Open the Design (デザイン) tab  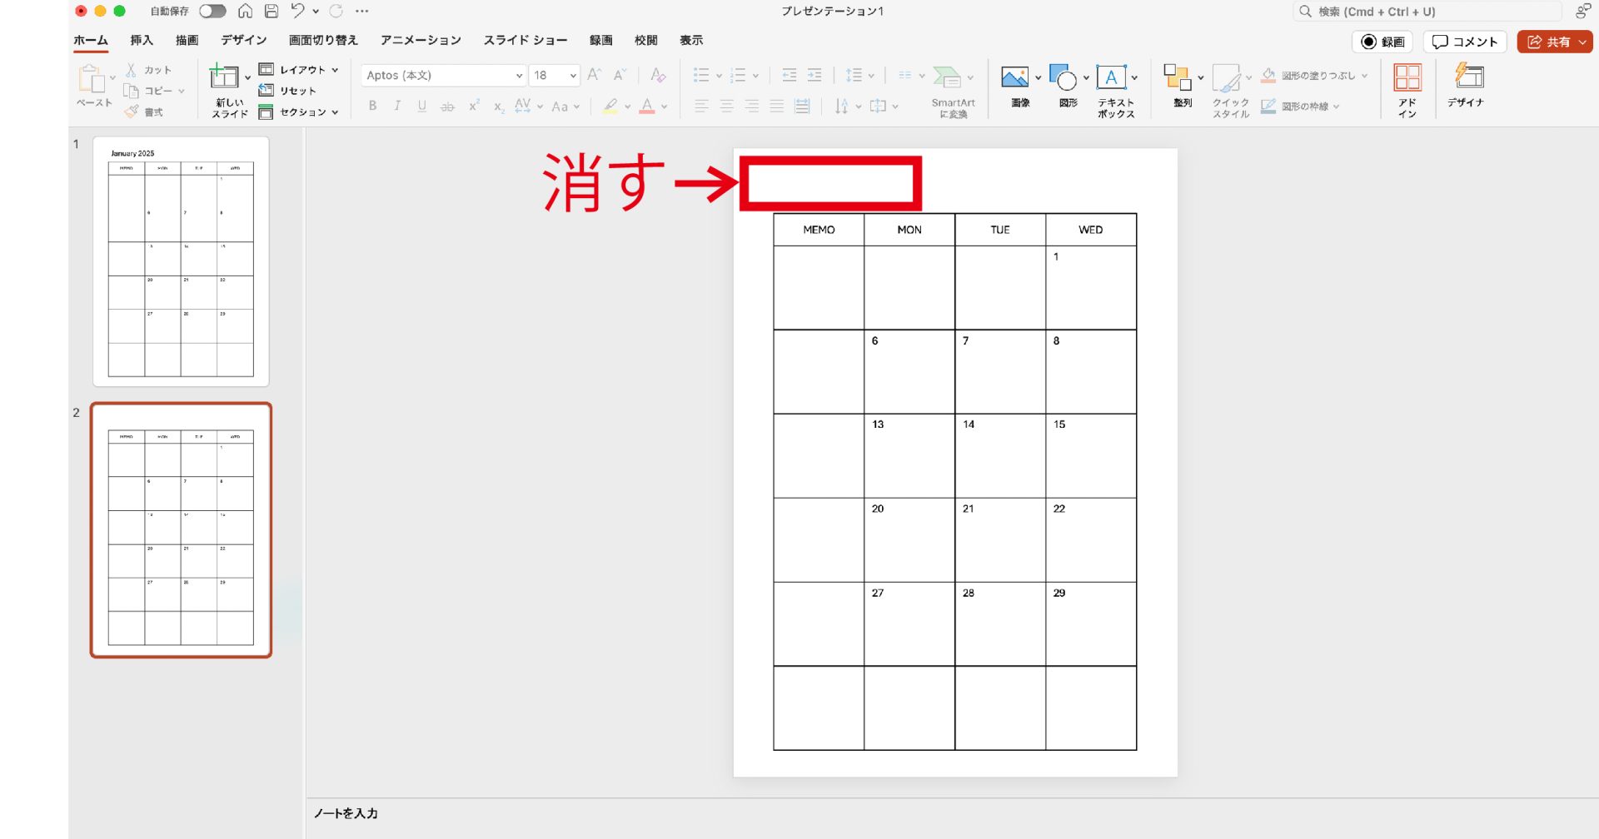(243, 40)
